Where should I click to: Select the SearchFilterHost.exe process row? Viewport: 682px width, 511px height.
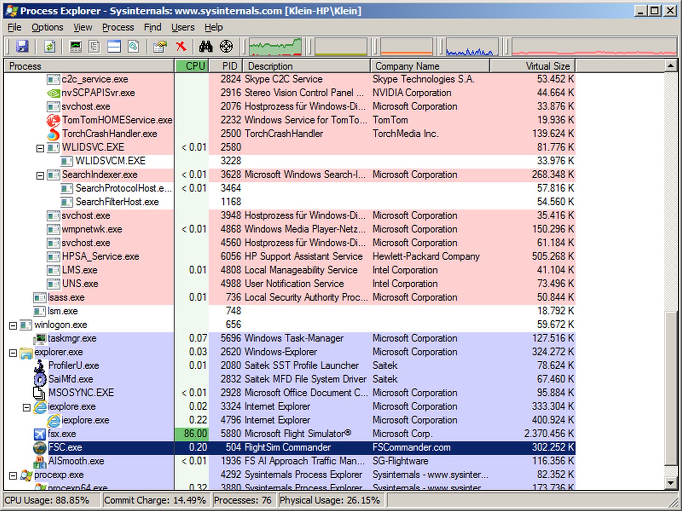[x=289, y=202]
